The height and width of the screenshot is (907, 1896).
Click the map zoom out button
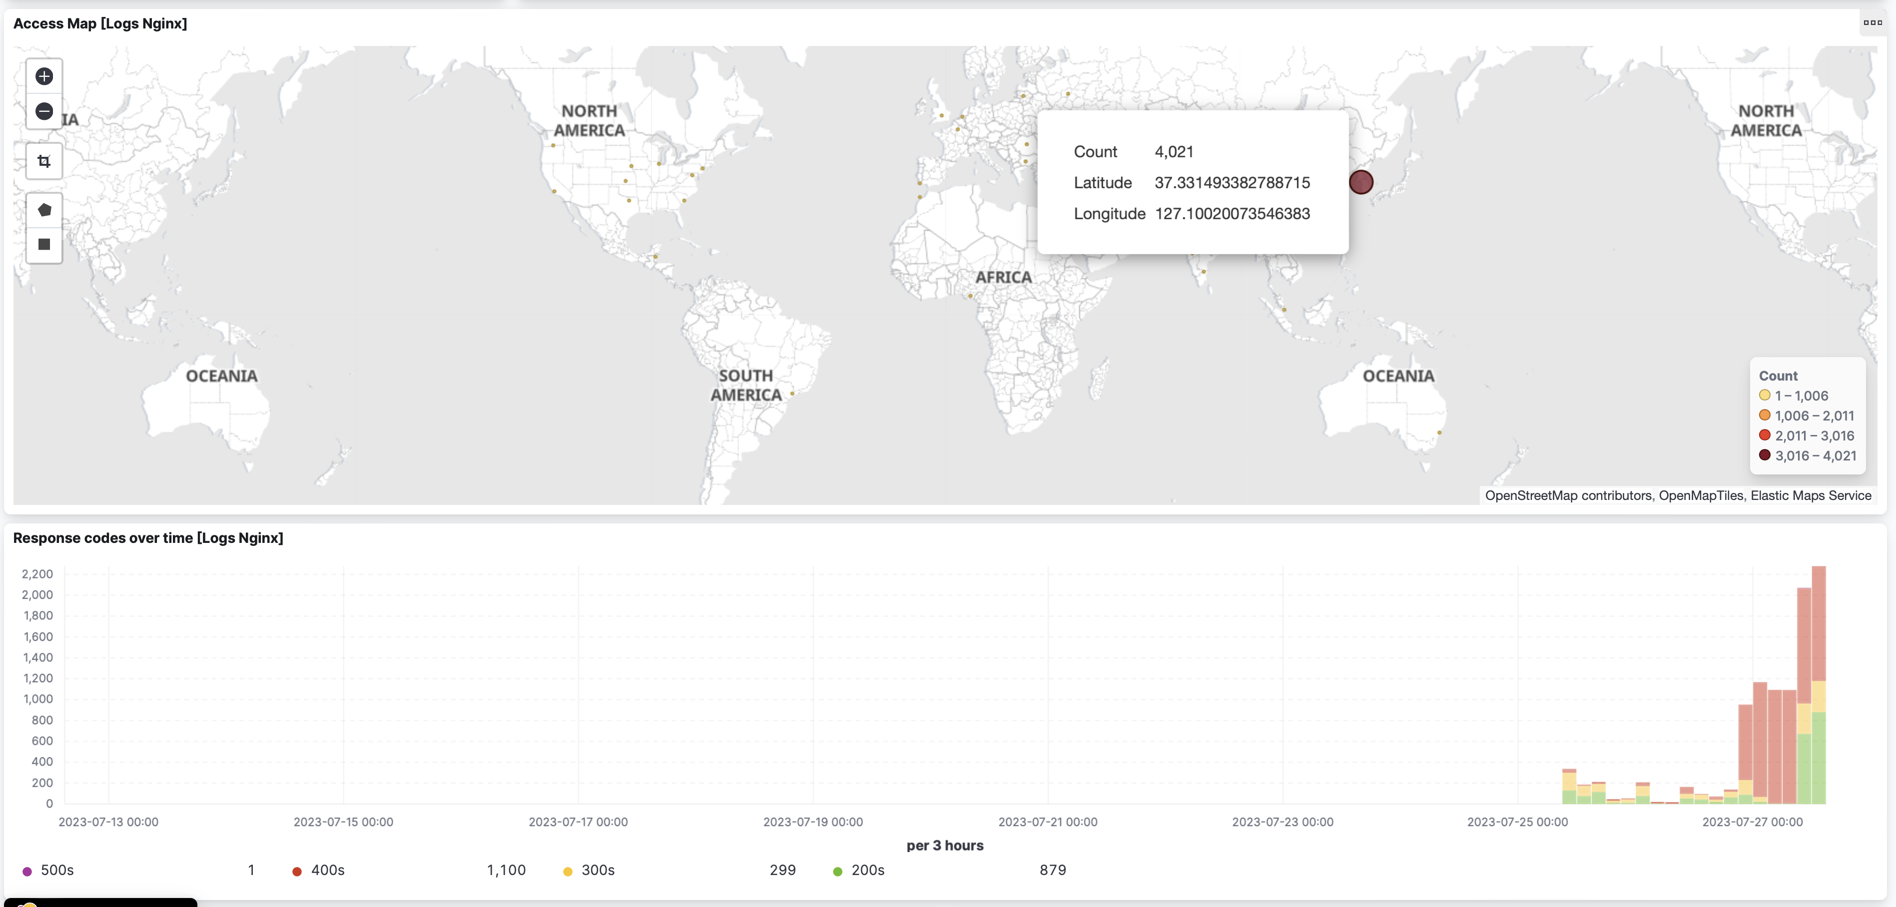44,111
